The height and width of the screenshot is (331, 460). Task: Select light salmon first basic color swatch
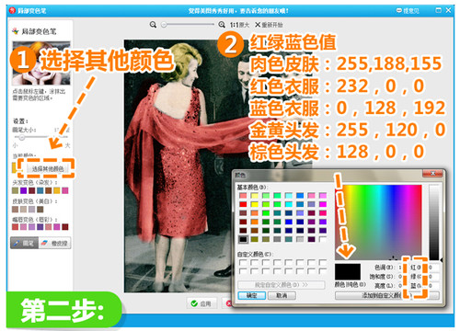(243, 196)
